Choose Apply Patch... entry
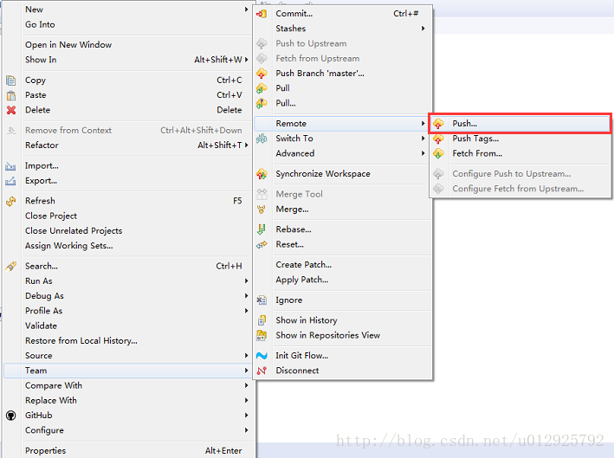Viewport: 614px width, 458px height. coord(343,280)
